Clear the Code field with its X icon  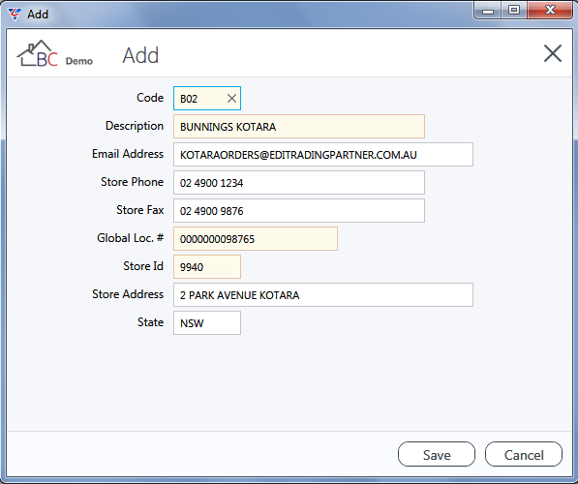[x=231, y=99]
